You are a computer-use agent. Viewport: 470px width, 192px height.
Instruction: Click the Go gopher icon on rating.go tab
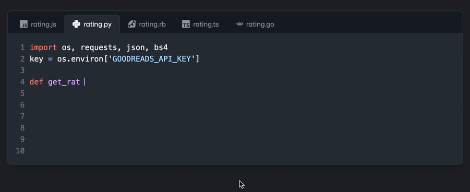(239, 24)
